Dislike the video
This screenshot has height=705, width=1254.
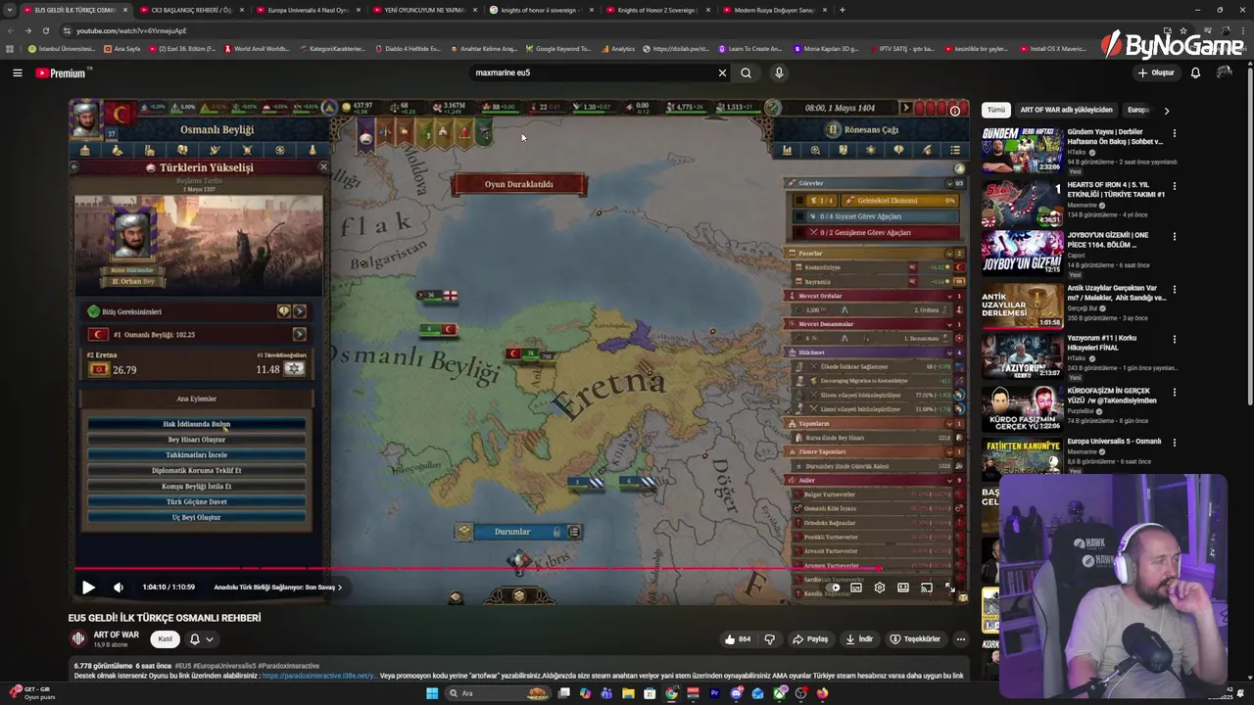770,639
